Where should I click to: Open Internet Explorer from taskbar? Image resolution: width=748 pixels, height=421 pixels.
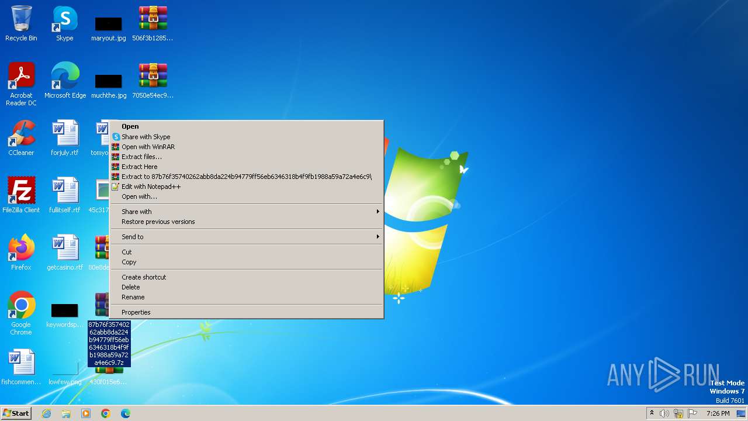(x=46, y=413)
